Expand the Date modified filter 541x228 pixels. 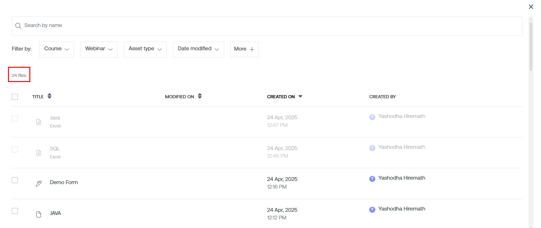point(198,49)
